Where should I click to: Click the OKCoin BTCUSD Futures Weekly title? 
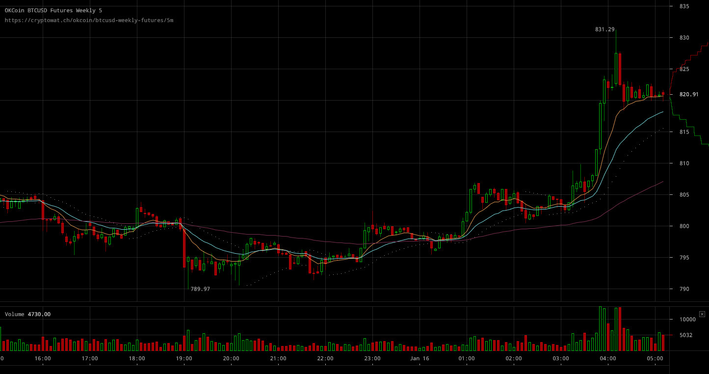tap(53, 10)
